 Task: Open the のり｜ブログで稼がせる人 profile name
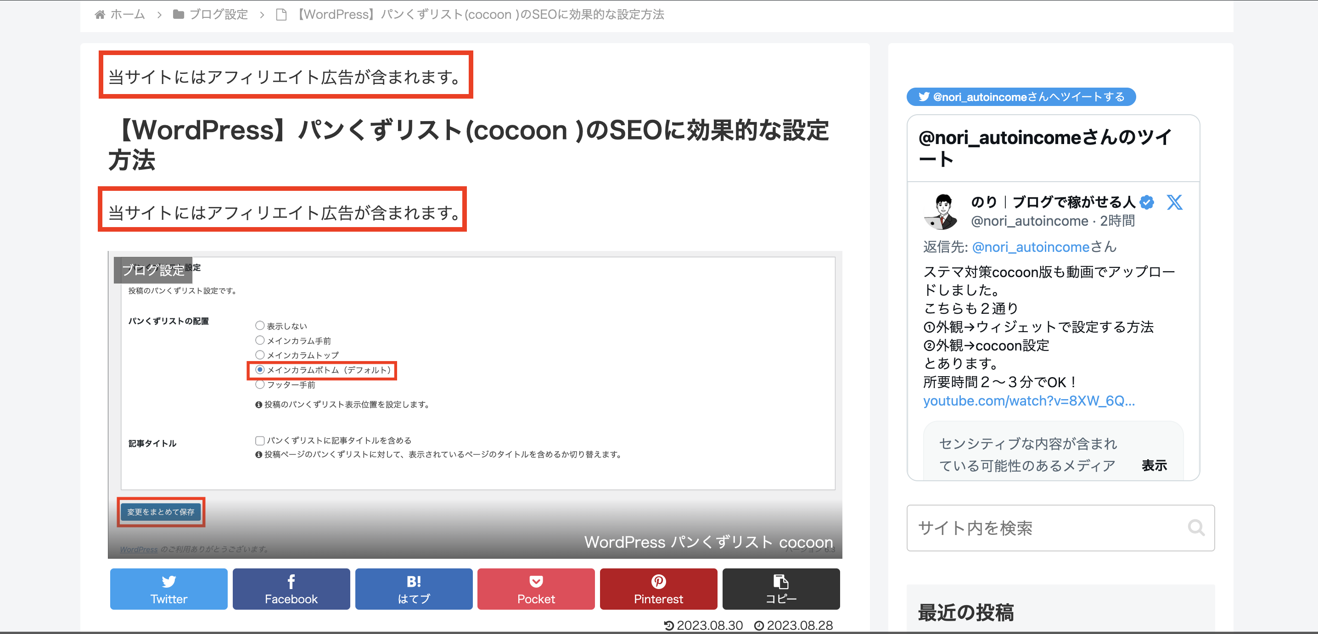(x=1053, y=202)
